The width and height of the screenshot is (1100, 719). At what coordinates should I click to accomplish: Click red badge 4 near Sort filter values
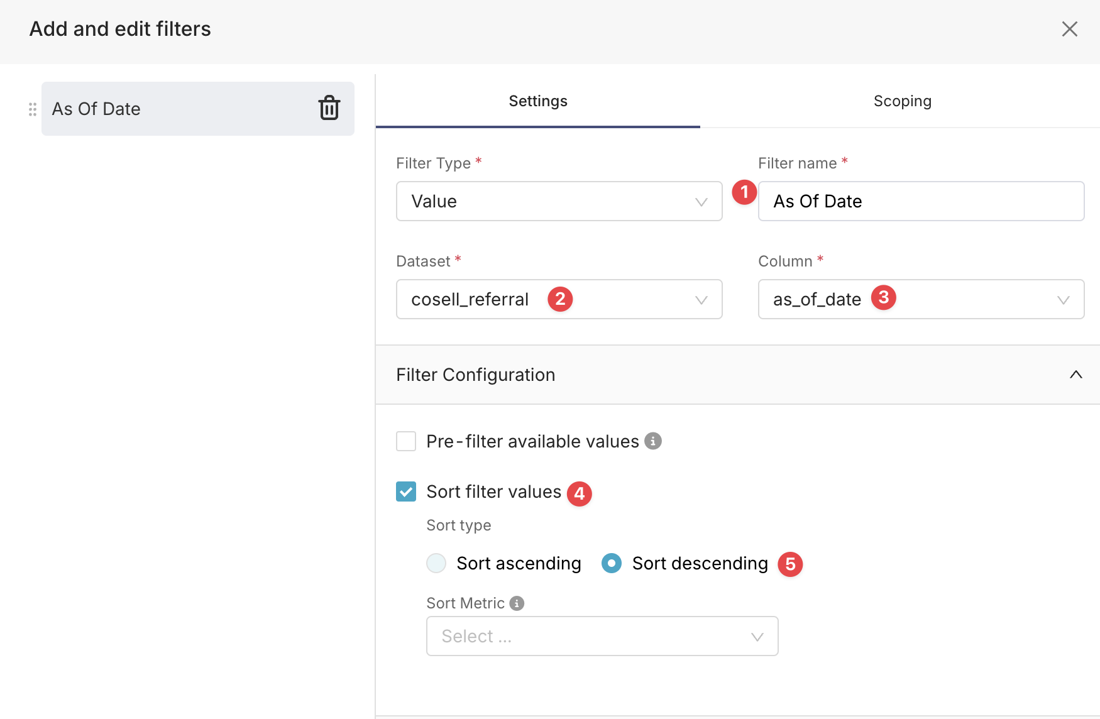click(579, 494)
